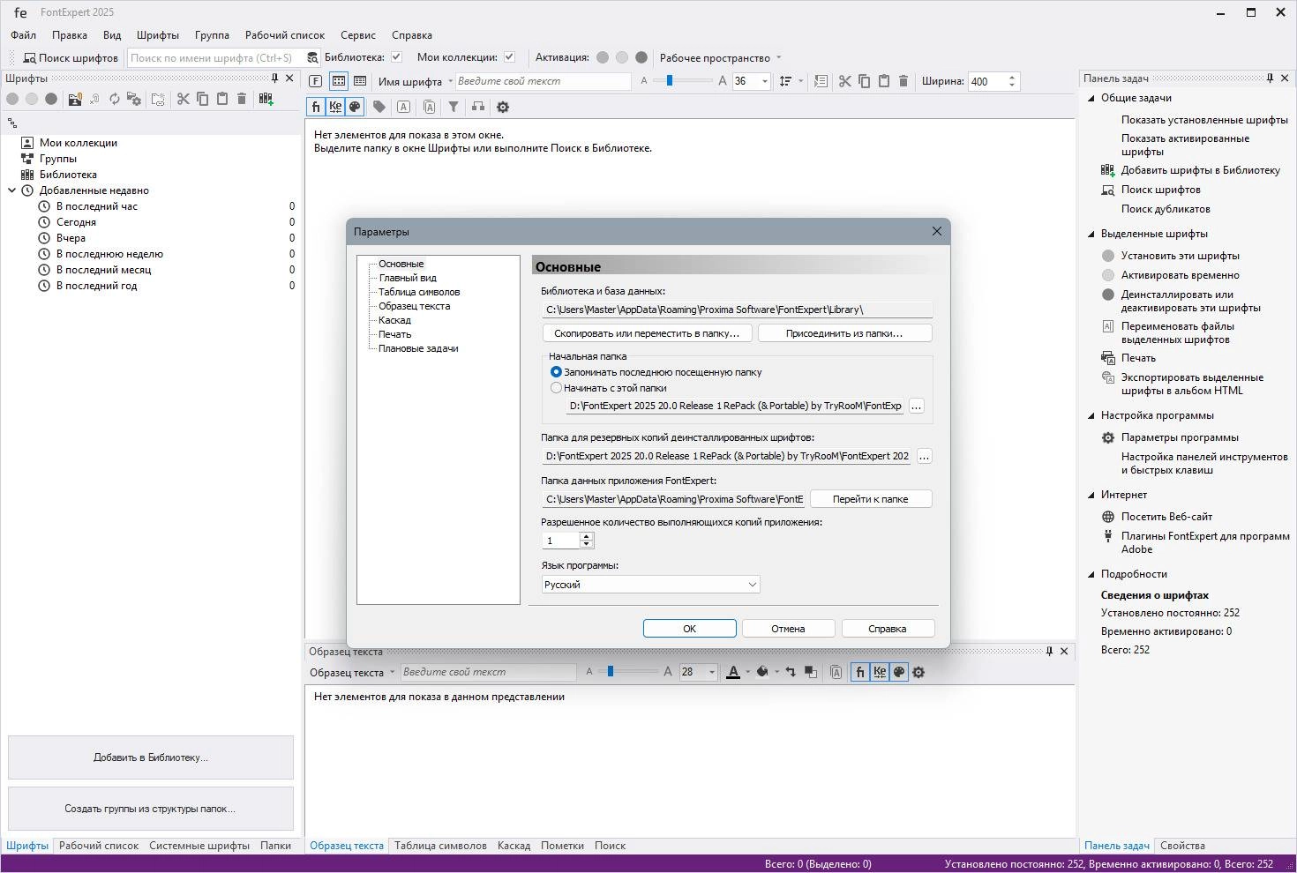Click the tag label icon in the view toolbar
The image size is (1297, 873).
tap(379, 107)
